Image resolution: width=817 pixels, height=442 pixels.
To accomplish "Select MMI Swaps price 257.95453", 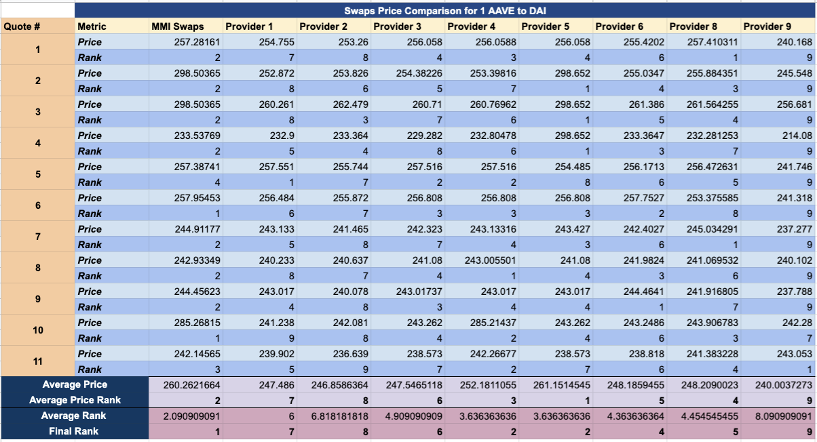I will 185,198.
